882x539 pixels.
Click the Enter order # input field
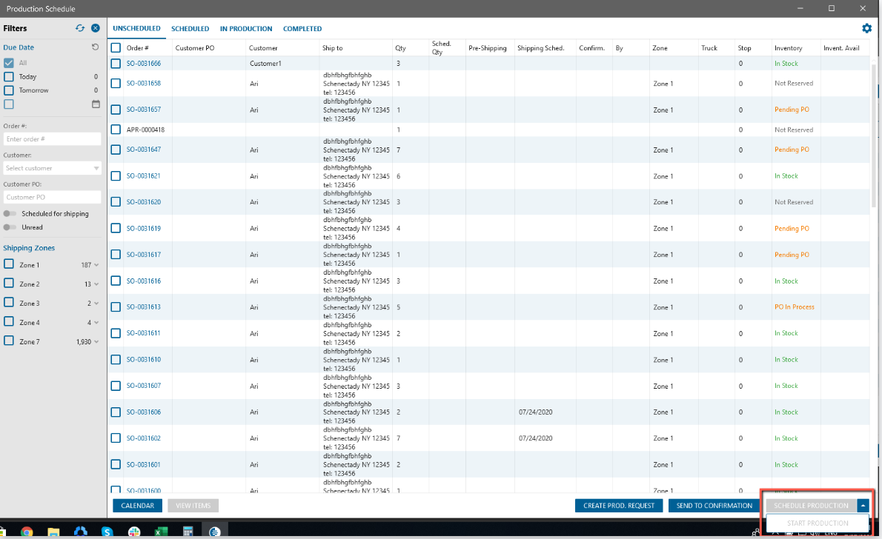(x=53, y=139)
